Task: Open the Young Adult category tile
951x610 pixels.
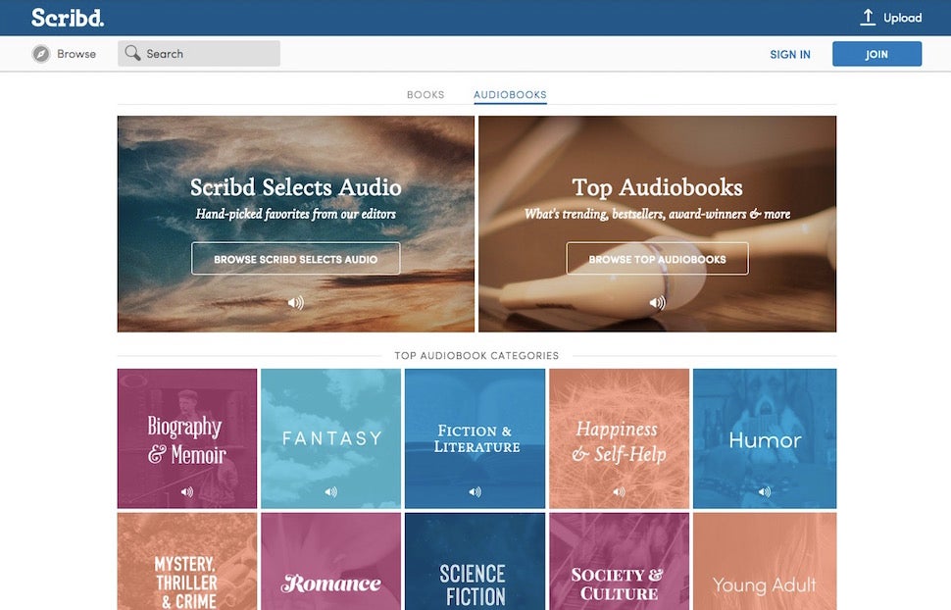Action: tap(765, 561)
